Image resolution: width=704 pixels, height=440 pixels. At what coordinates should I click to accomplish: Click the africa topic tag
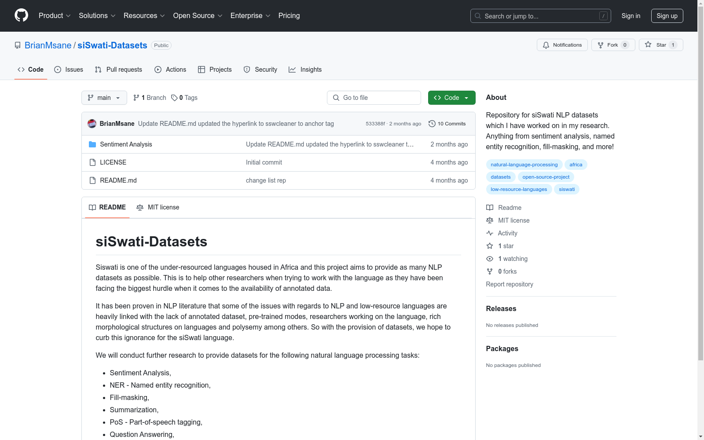click(576, 165)
